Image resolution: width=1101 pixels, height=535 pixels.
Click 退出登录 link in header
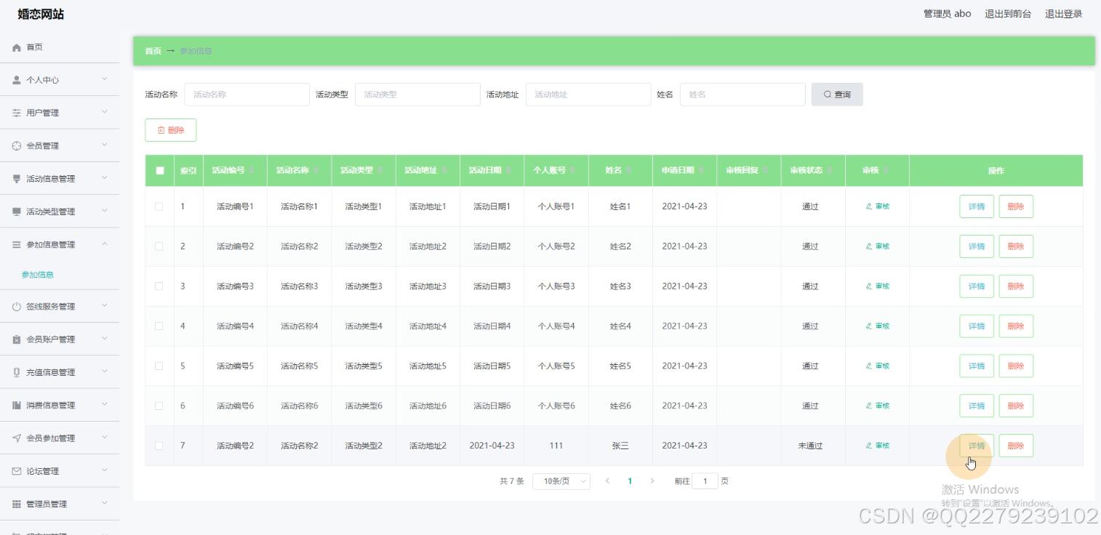click(x=1064, y=14)
